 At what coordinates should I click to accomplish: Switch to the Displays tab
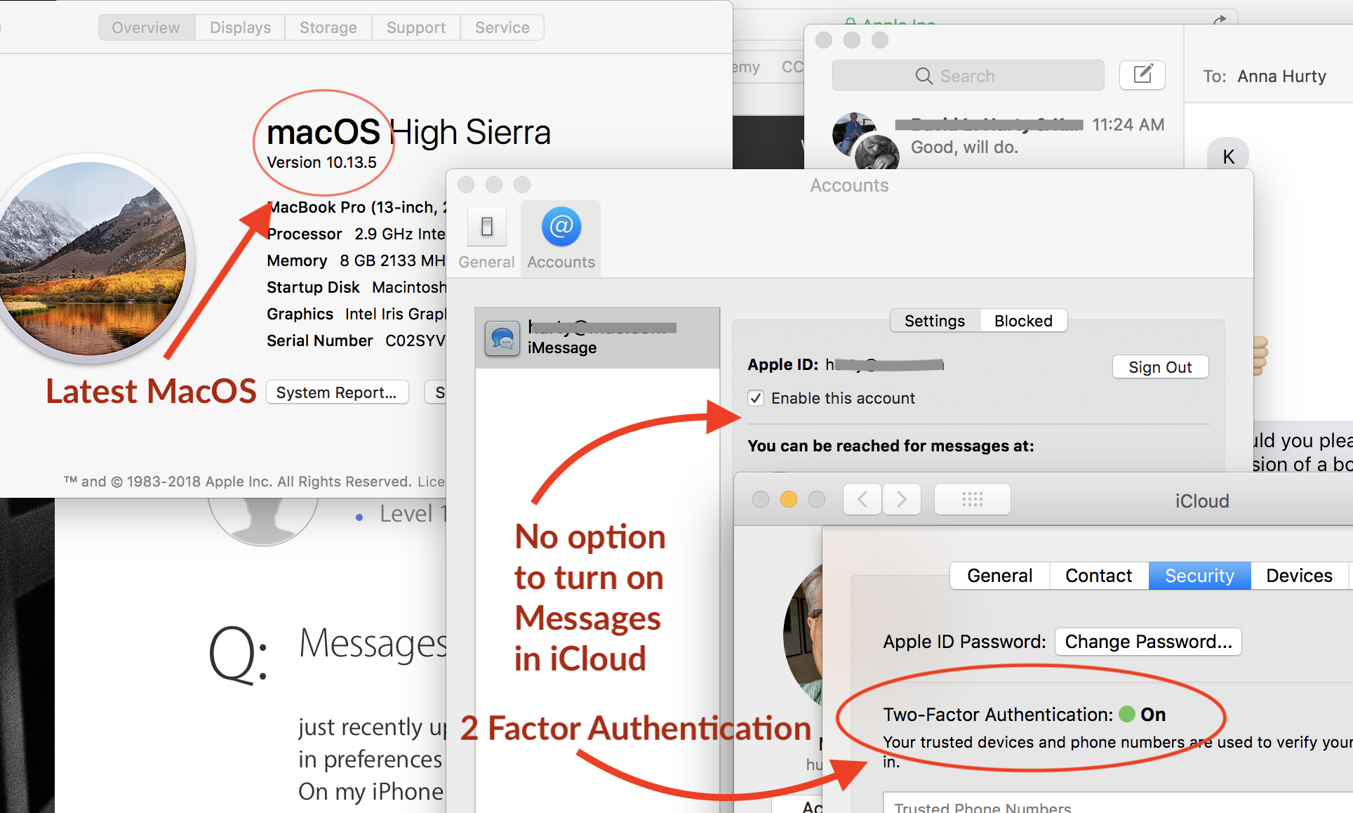point(240,27)
